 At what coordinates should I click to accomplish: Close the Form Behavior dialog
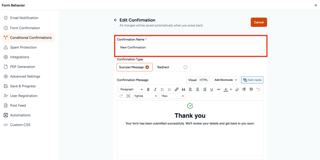tap(316, 5)
